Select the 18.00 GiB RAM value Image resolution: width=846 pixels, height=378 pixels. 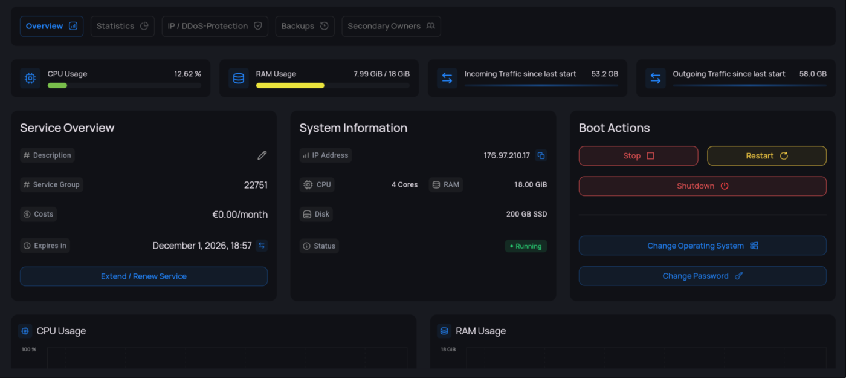531,185
